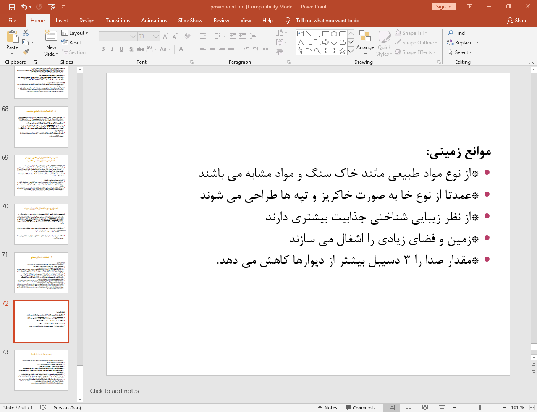Open Quick Styles gallery
Screen dimensions: 537x412
384,43
